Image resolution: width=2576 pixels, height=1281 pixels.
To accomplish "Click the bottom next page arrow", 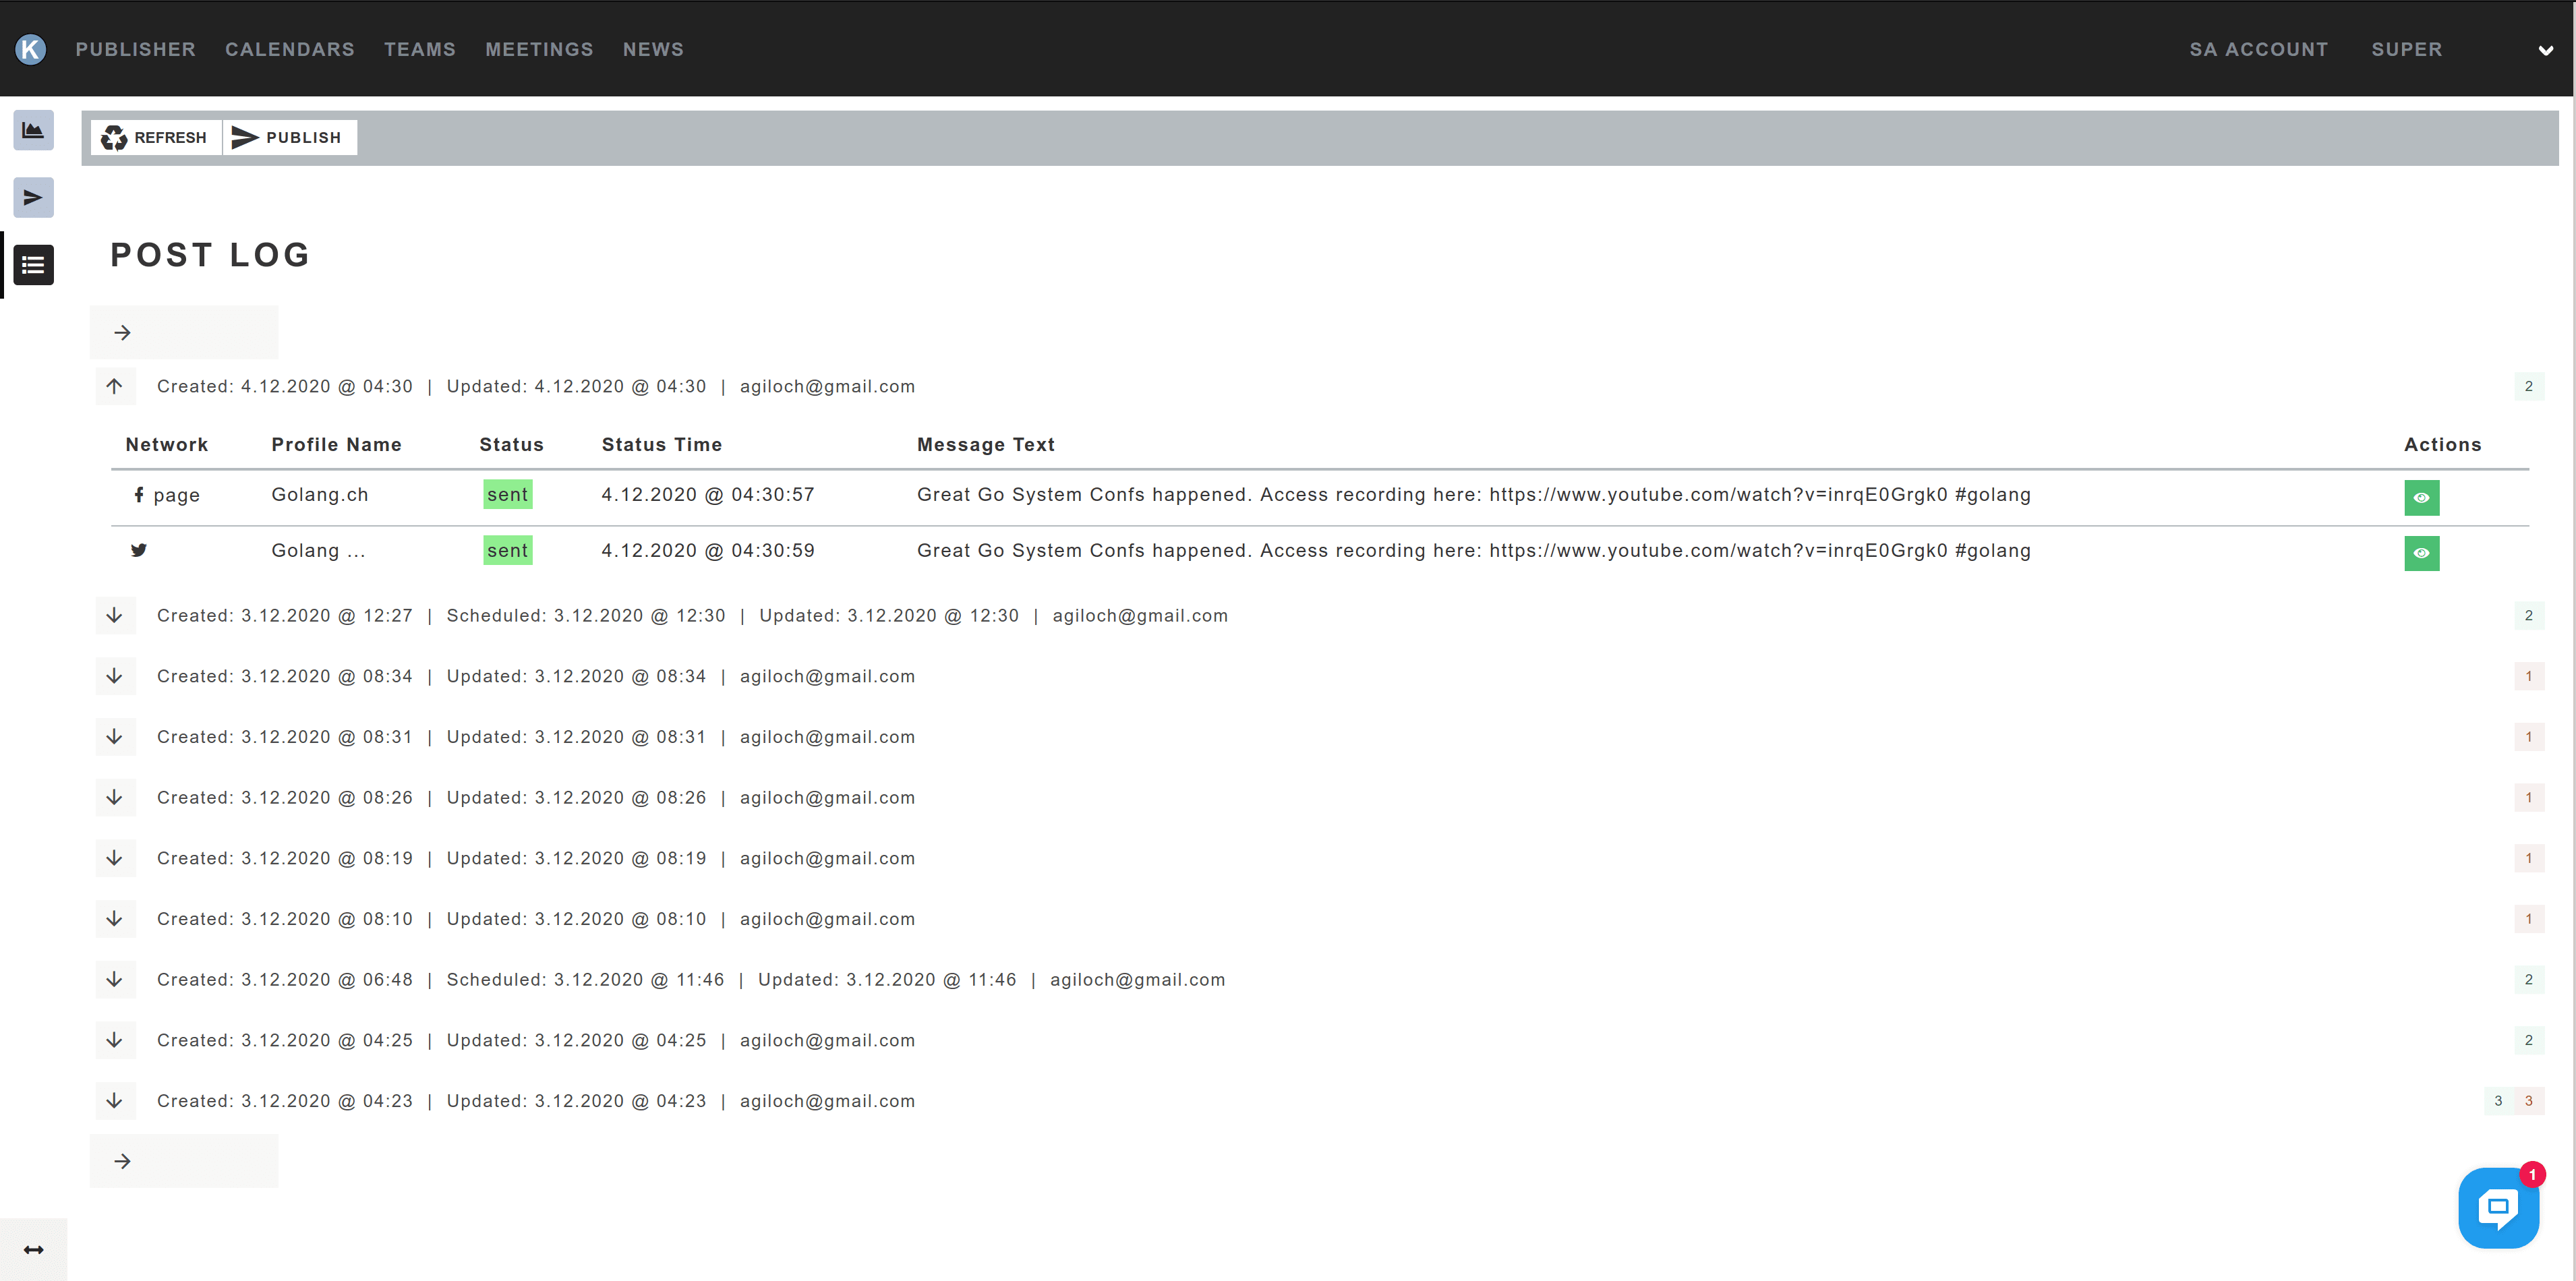I will click(123, 1161).
